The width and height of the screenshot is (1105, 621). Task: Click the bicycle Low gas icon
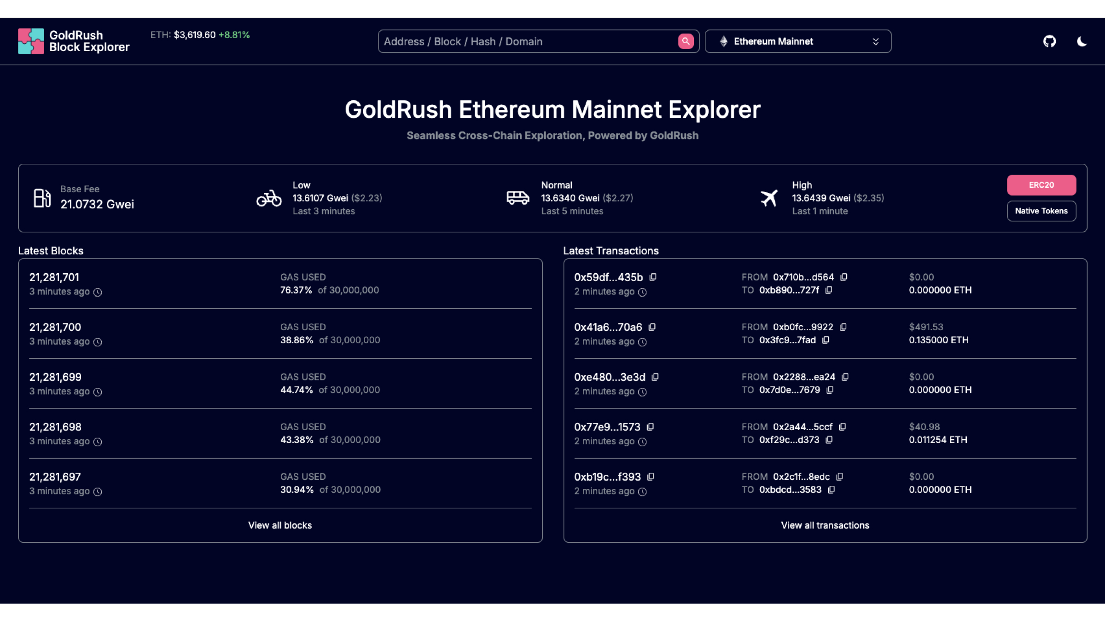tap(269, 198)
